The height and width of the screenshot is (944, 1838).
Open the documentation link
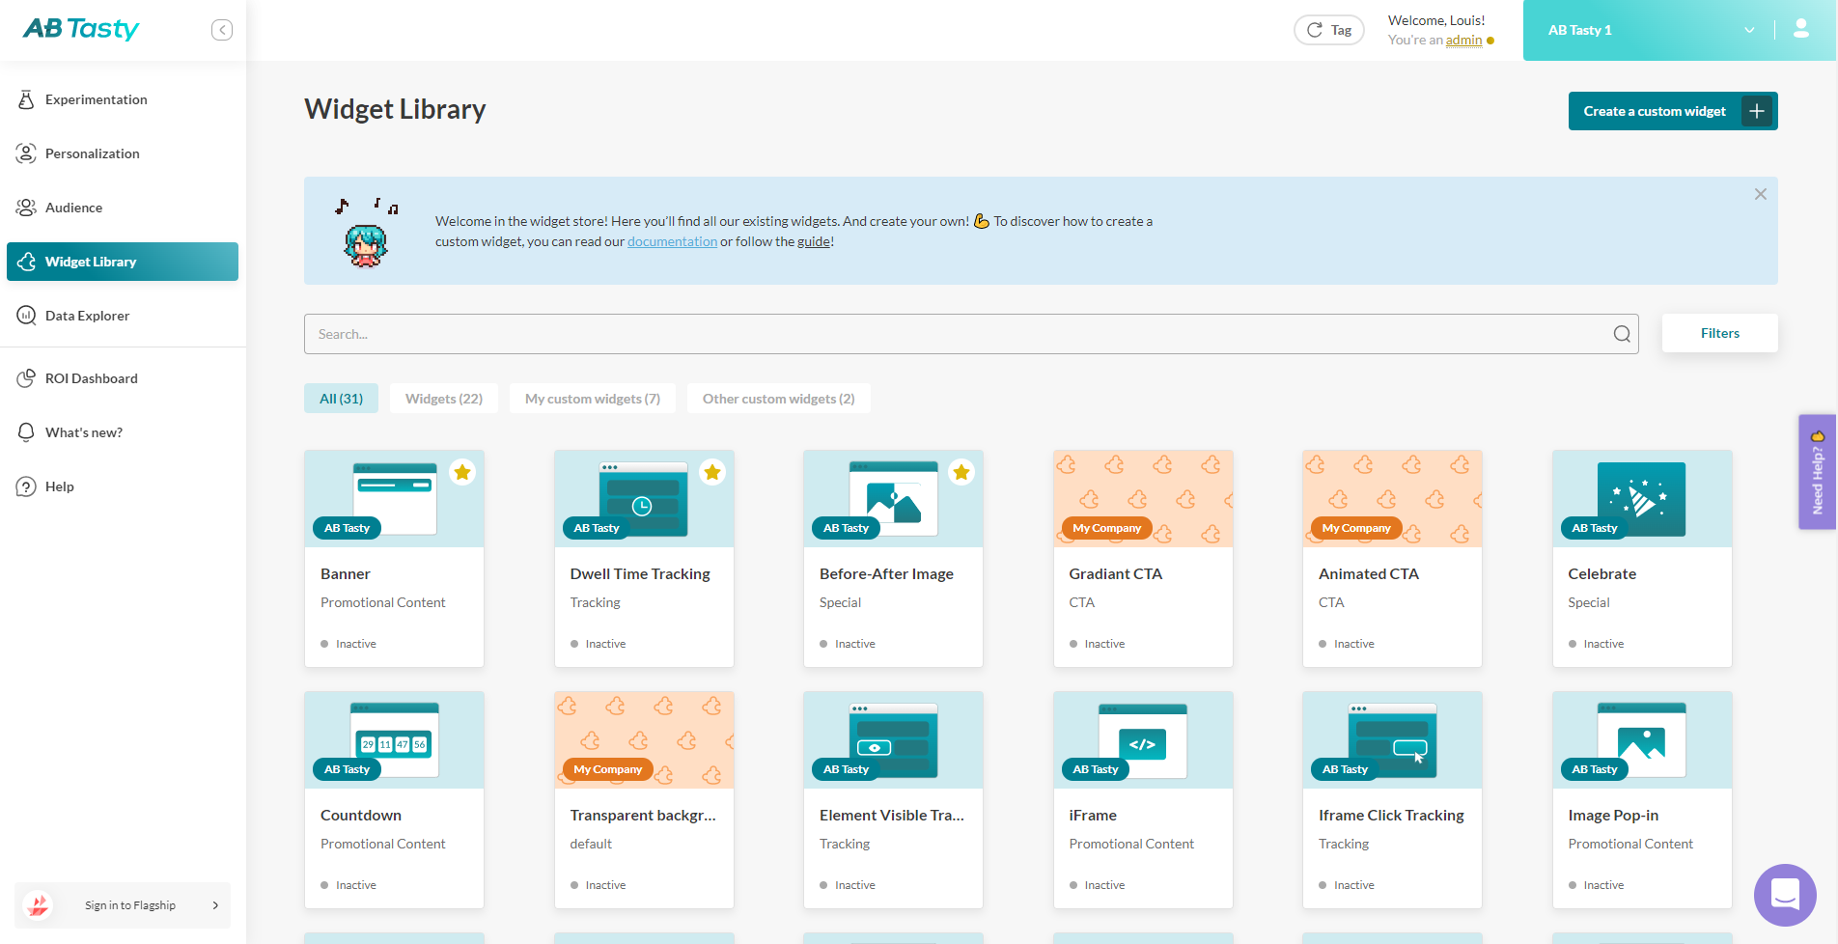point(672,240)
